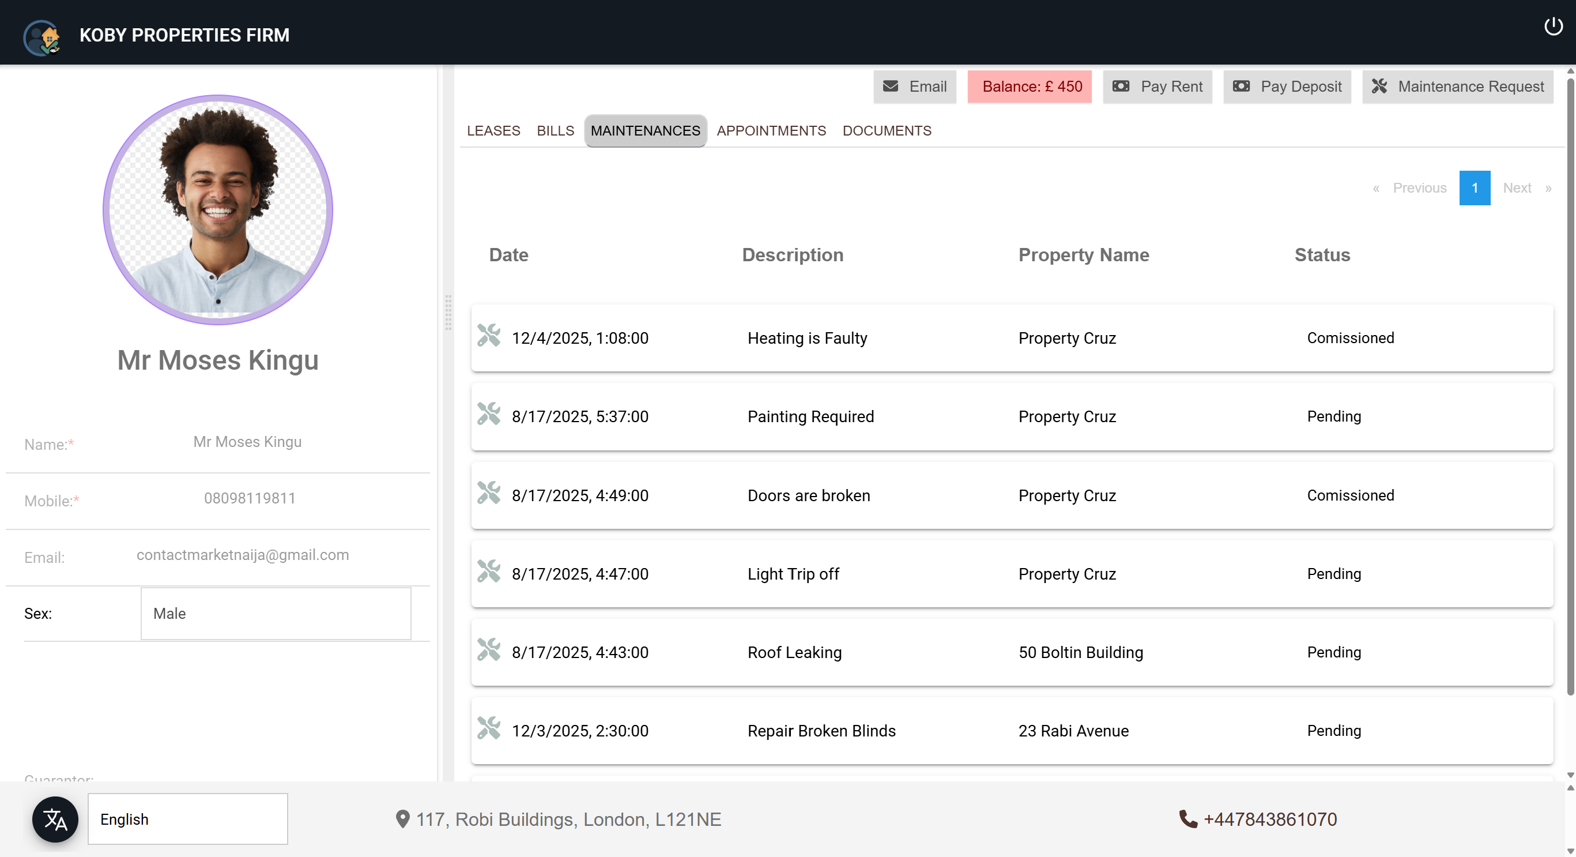Switch to the DOCUMENTS tab
Viewport: 1576px width, 857px height.
(887, 130)
